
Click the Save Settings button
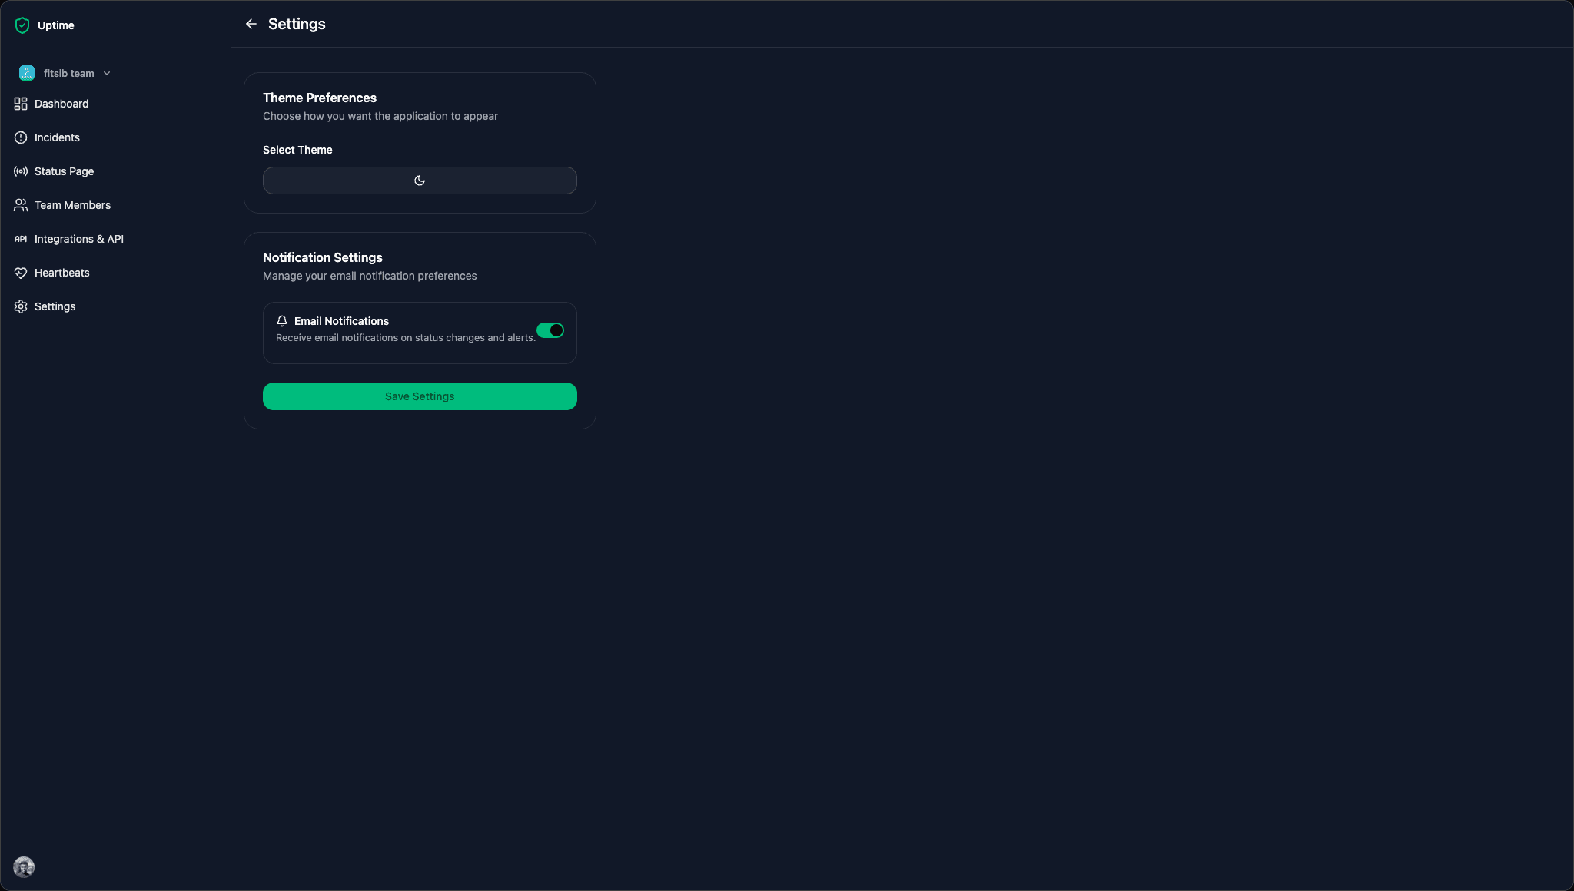[x=420, y=396]
